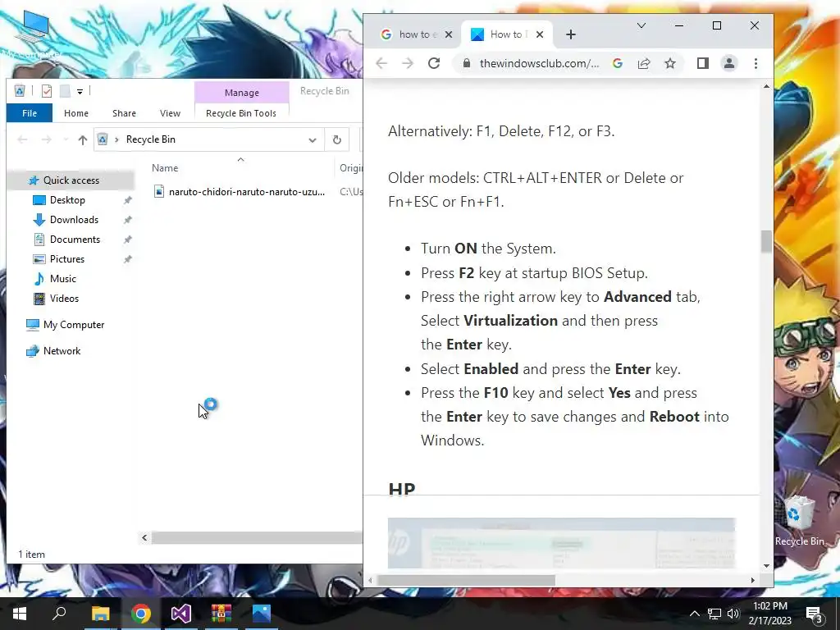
Task: Bookmark this page with the star
Action: 670,63
